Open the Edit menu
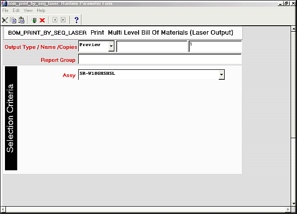 pyautogui.click(x=16, y=10)
